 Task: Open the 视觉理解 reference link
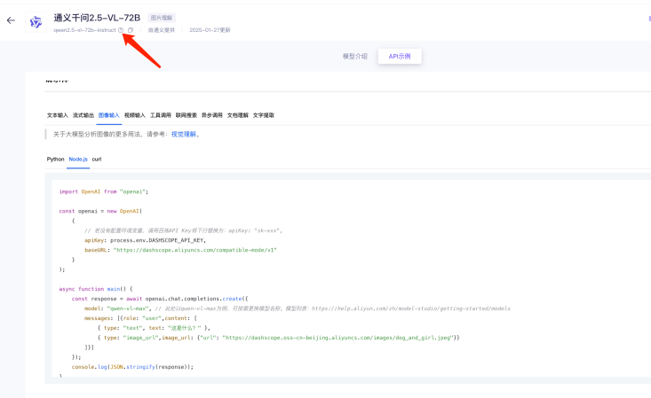[x=184, y=135]
